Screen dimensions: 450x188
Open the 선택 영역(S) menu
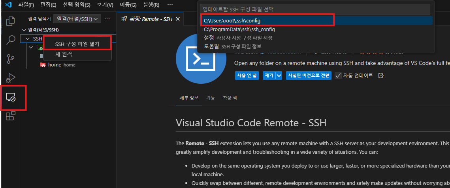point(76,5)
